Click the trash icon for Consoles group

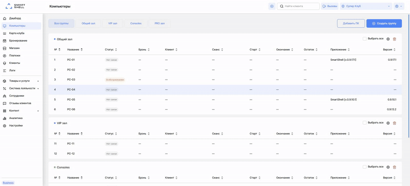click(395, 167)
